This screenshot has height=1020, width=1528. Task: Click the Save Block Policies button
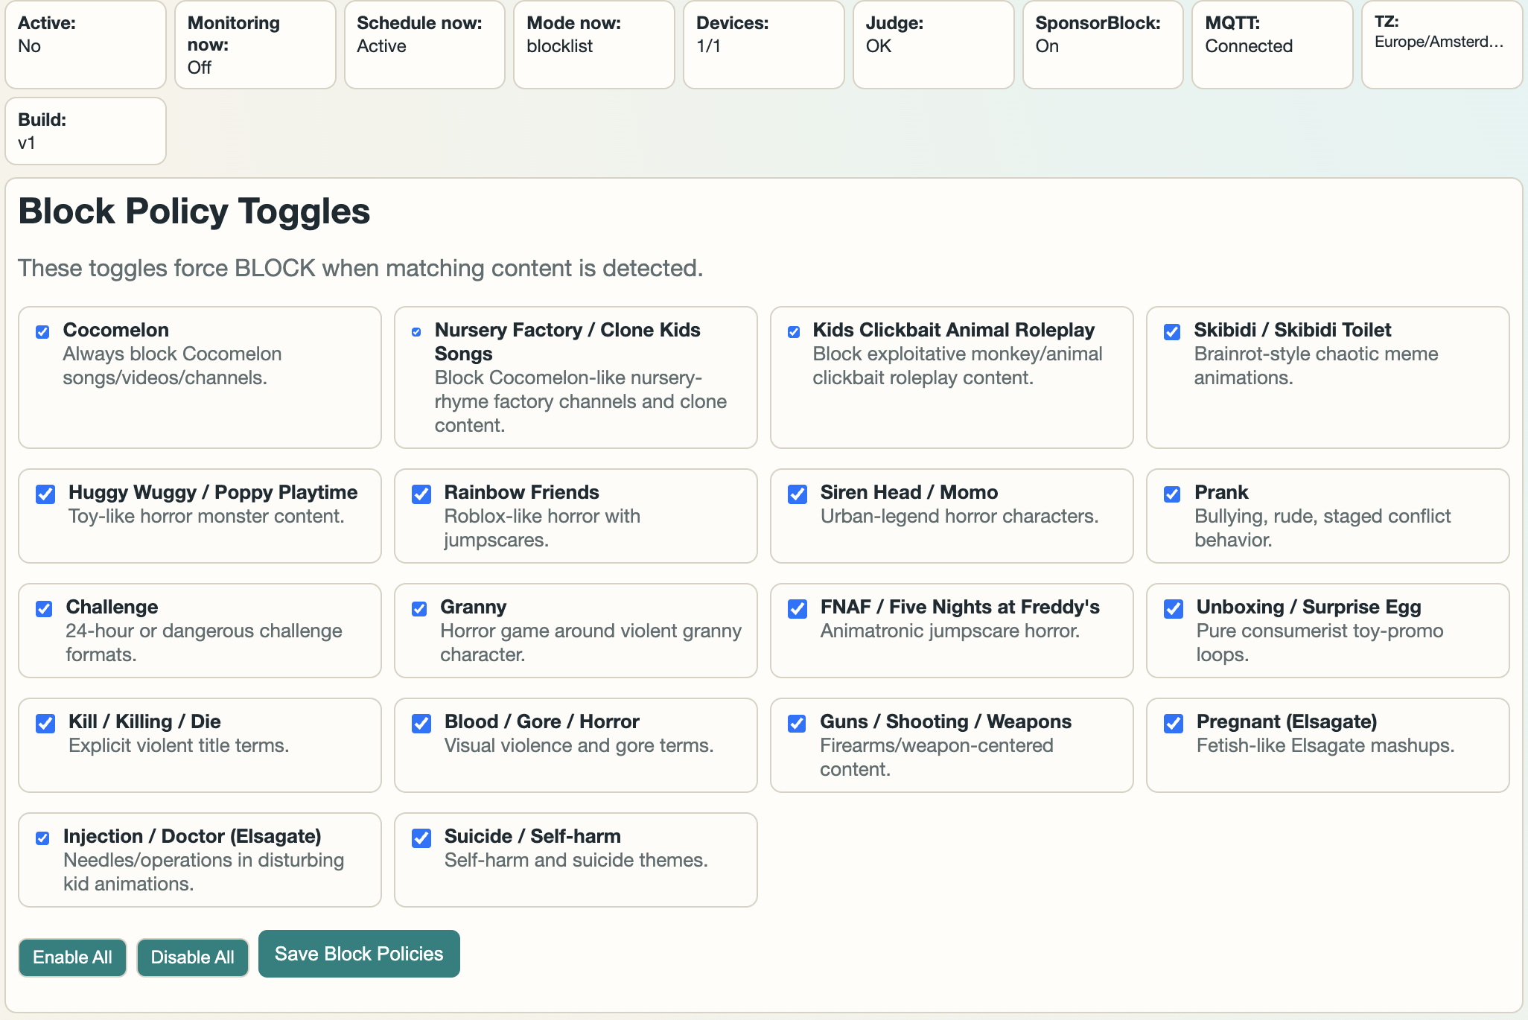click(359, 954)
